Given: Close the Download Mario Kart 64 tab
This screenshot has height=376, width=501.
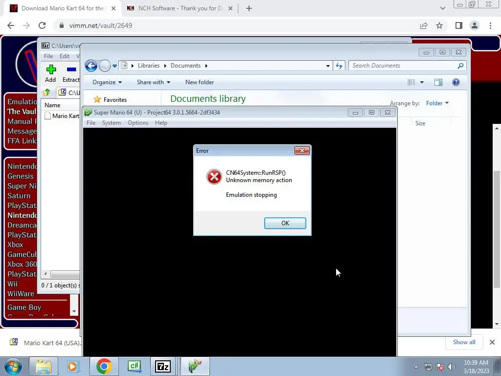Looking at the screenshot, I should pyautogui.click(x=114, y=8).
